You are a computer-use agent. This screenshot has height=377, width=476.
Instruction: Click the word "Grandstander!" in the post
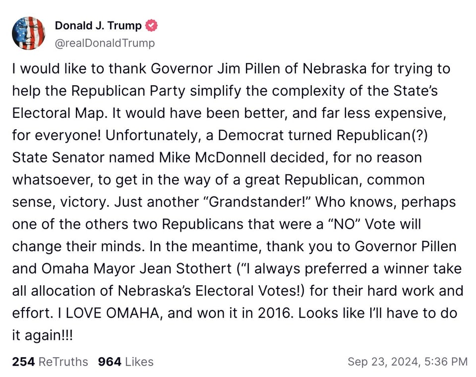point(262,202)
